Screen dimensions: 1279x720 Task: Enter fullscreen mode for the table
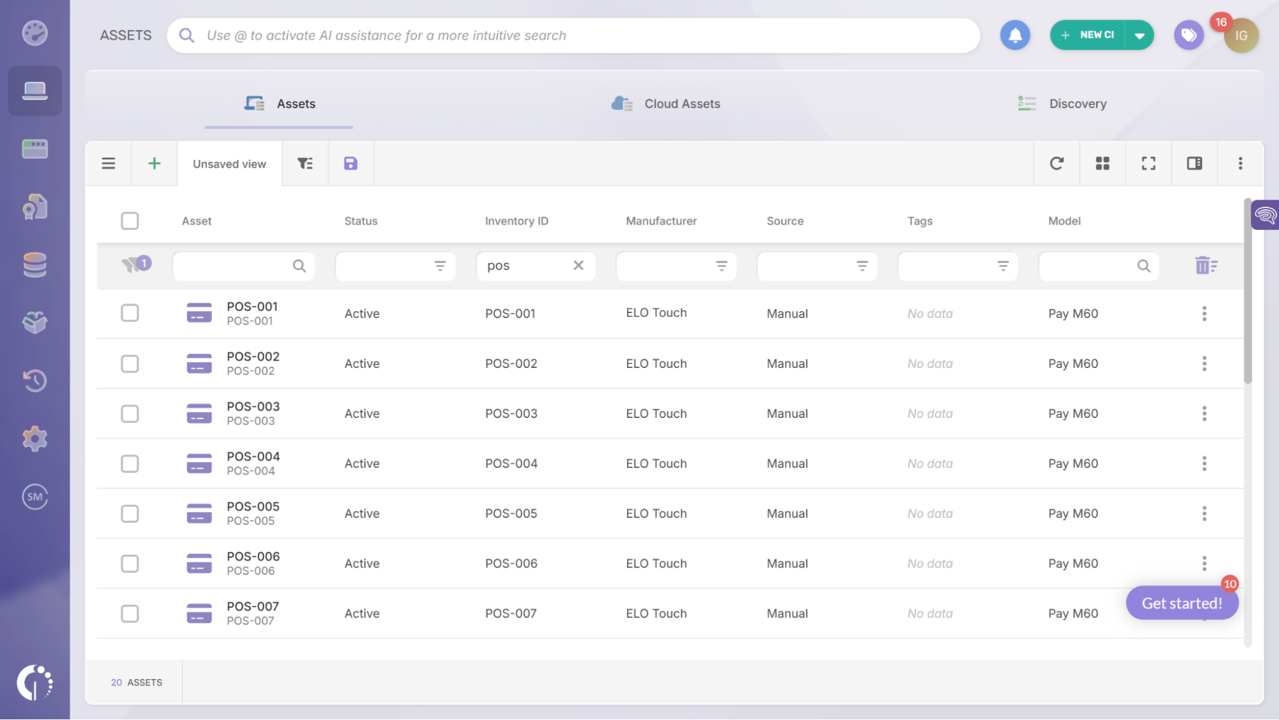(x=1148, y=163)
